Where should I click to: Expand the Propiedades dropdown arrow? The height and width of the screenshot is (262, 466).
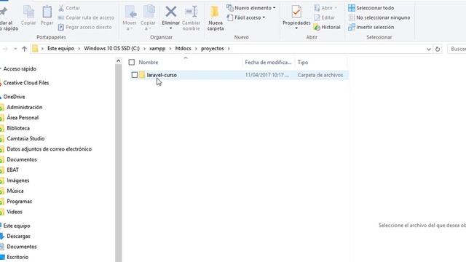coord(296,28)
